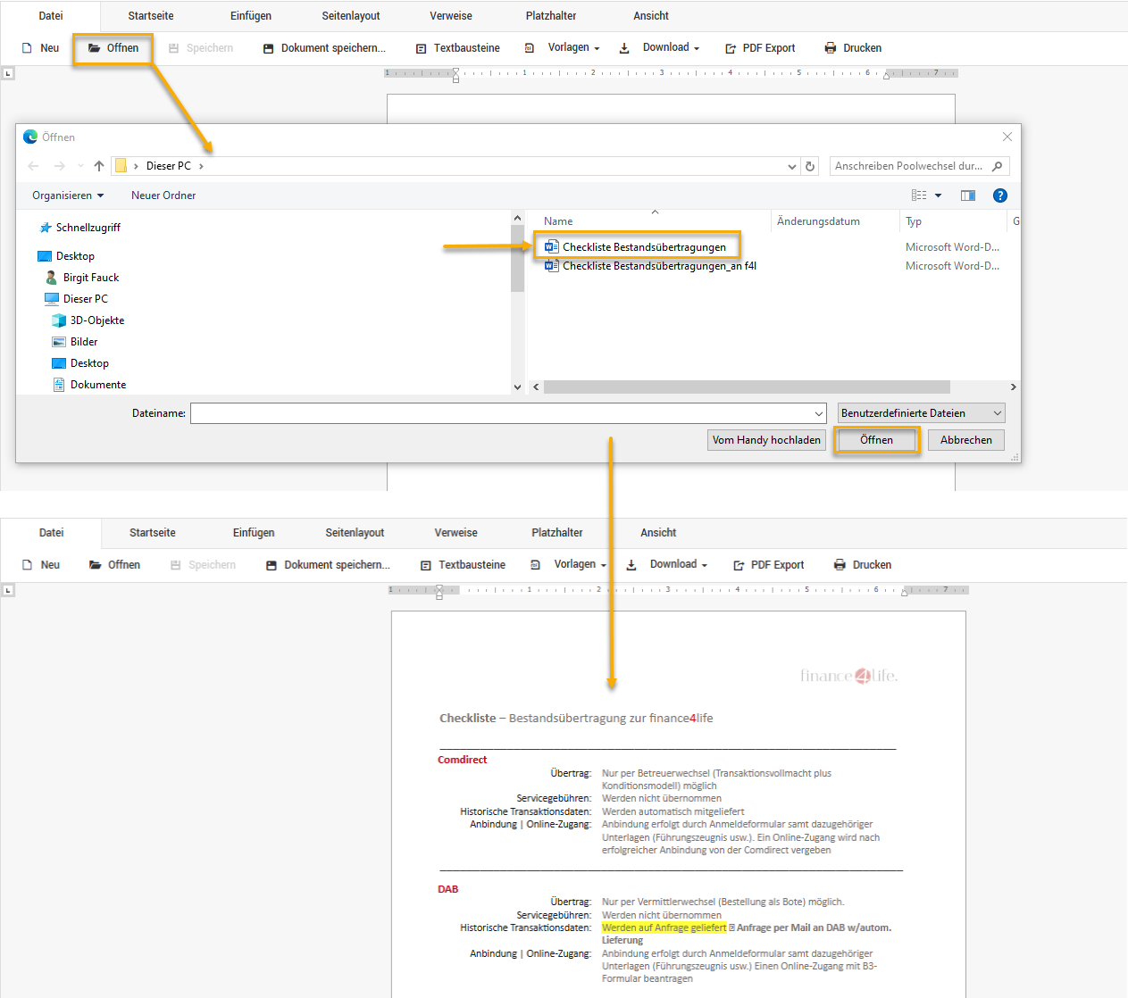Viewport: 1128px width, 998px height.
Task: Click toolbar Öffnen in editor behind the dialog
Action: click(x=113, y=48)
